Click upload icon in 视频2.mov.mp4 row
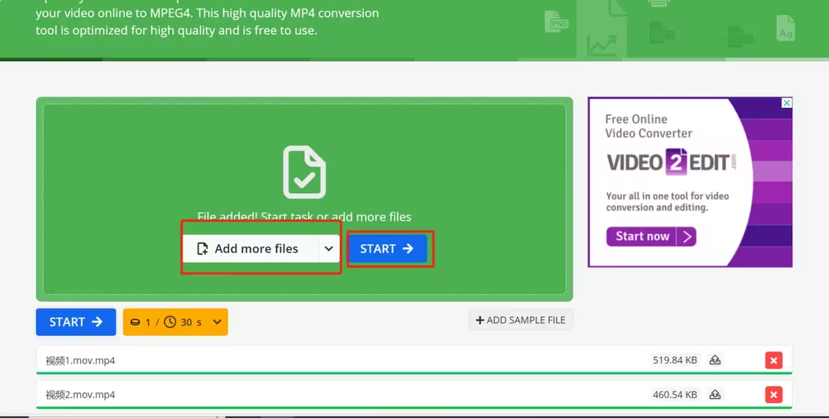This screenshot has width=829, height=418. point(715,394)
